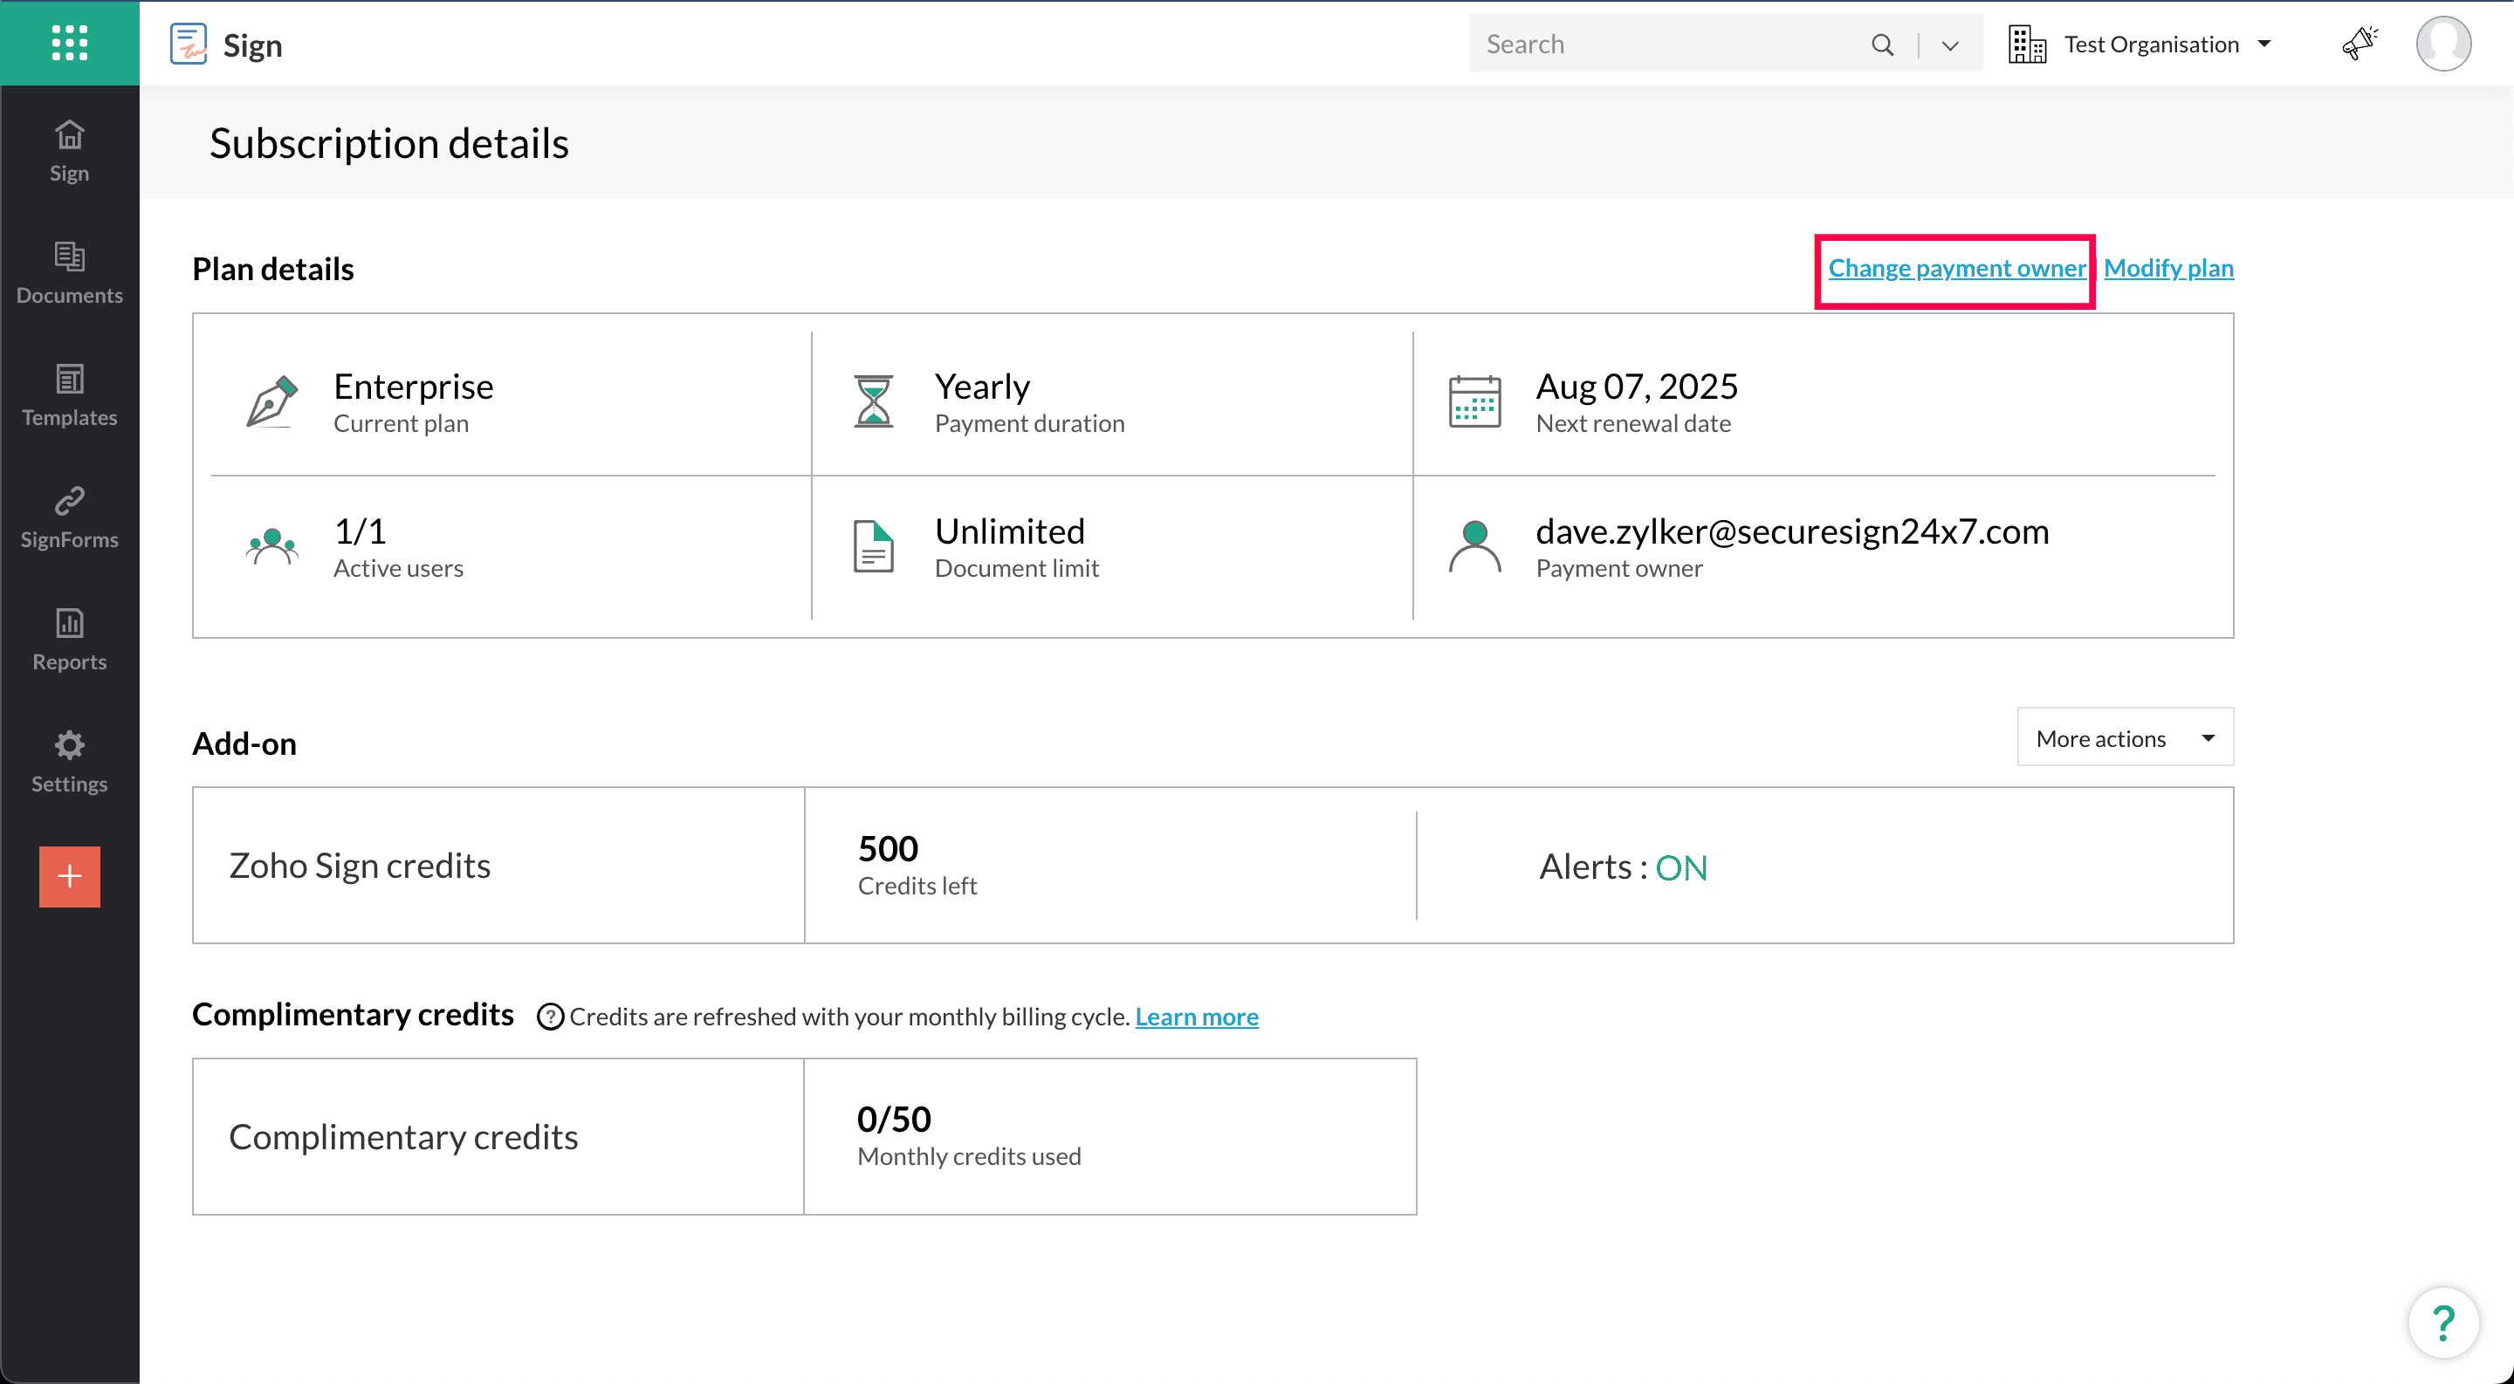Click the red plus create button
This screenshot has width=2514, height=1384.
coord(69,876)
